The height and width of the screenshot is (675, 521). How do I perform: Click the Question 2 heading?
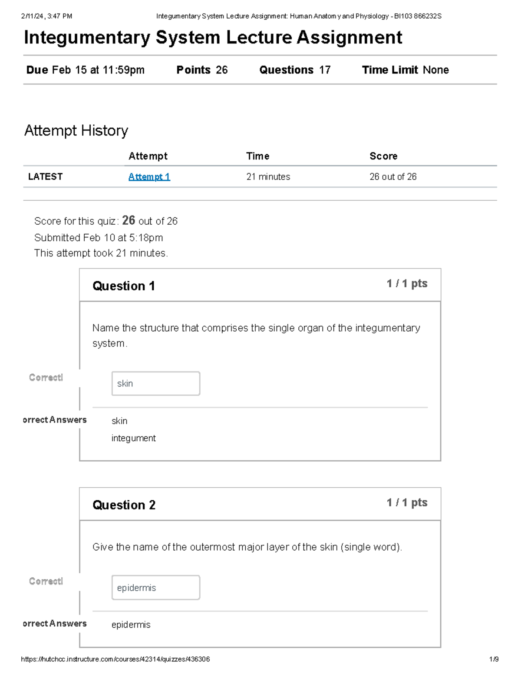point(124,505)
